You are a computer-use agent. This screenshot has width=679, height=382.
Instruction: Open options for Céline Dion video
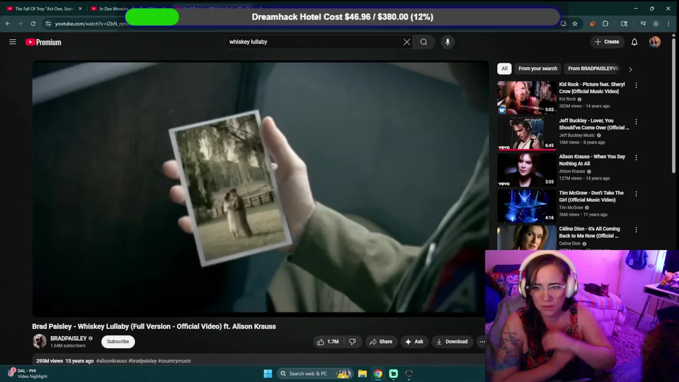click(636, 230)
